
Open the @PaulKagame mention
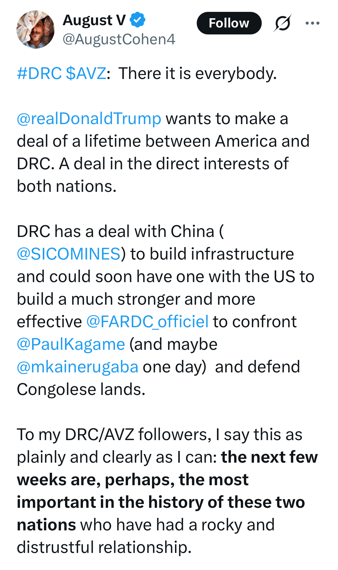click(x=71, y=344)
